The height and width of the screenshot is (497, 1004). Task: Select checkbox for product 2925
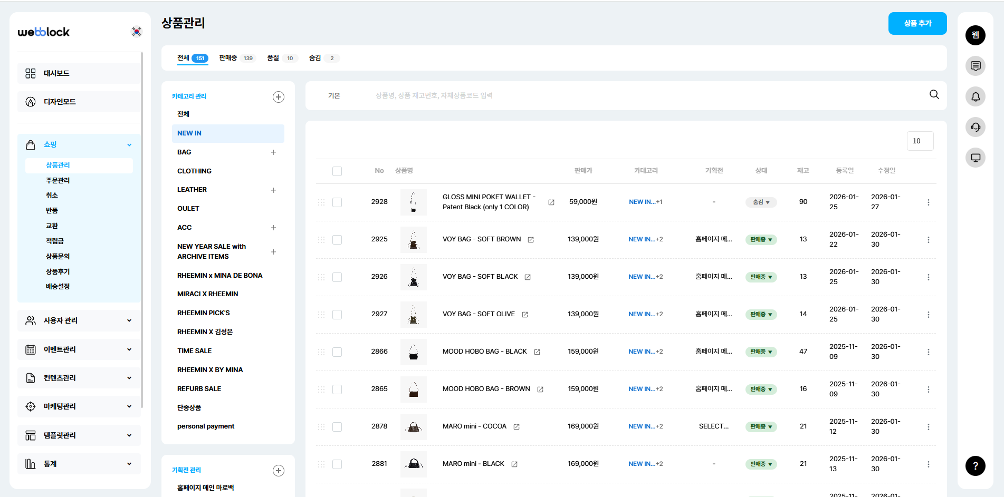337,240
